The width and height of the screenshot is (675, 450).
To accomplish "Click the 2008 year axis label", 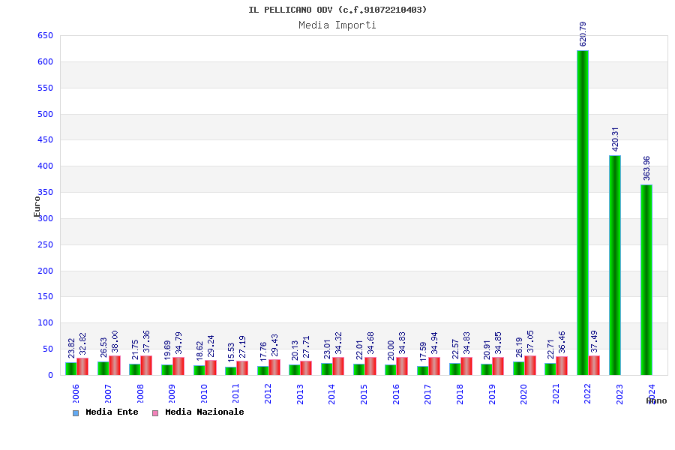I will pyautogui.click(x=140, y=394).
